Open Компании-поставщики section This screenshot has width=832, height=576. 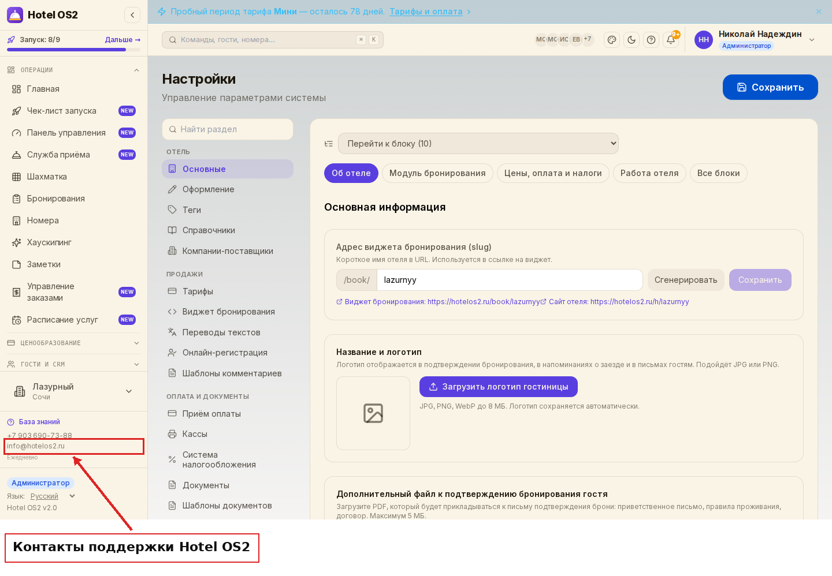228,251
